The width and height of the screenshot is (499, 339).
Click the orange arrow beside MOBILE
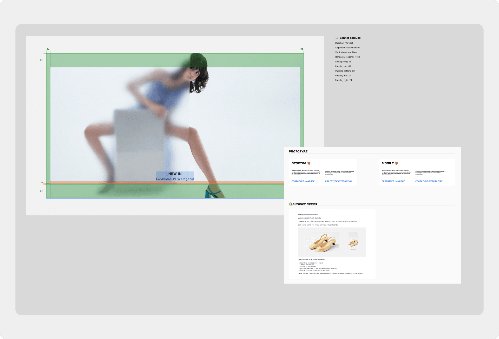(396, 164)
